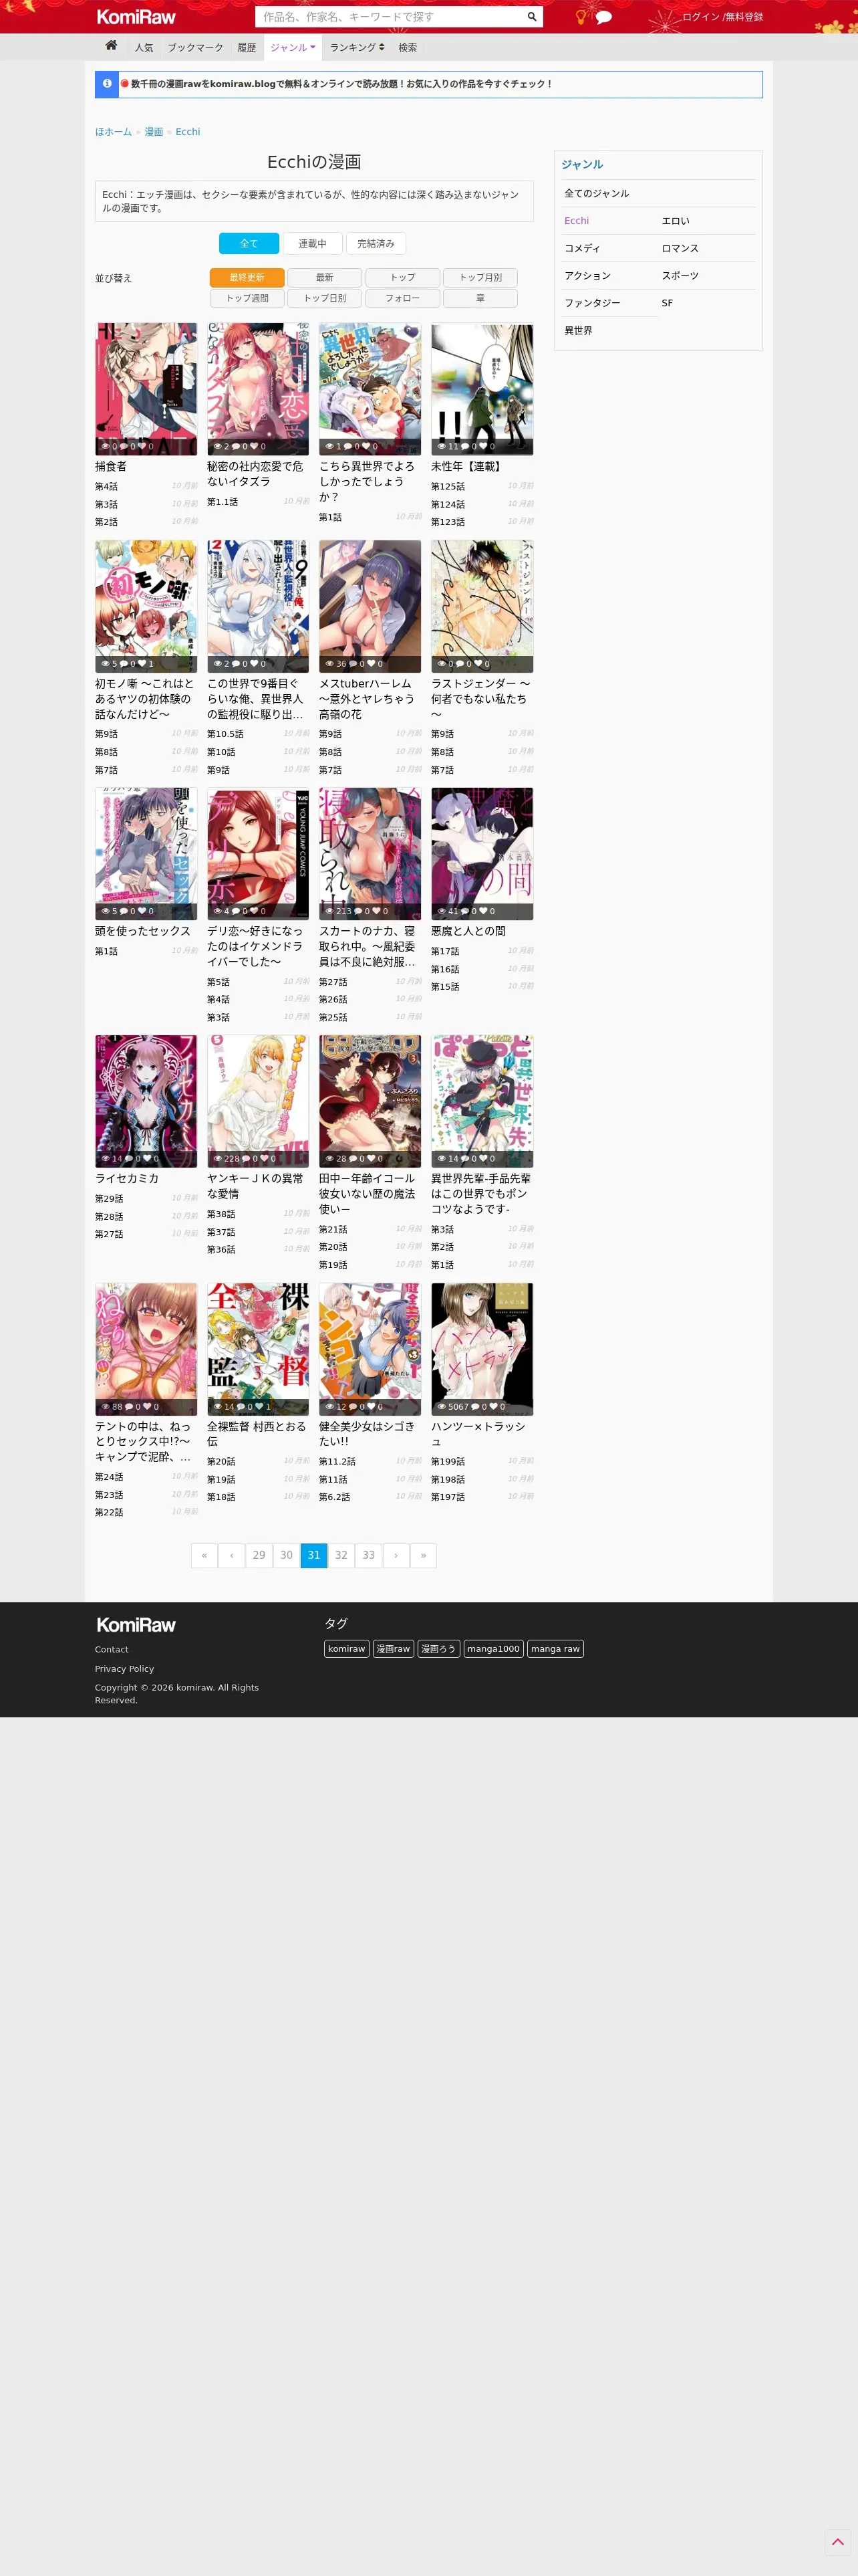Select コメディ genre in sidebar
The width and height of the screenshot is (858, 2576).
pos(582,248)
